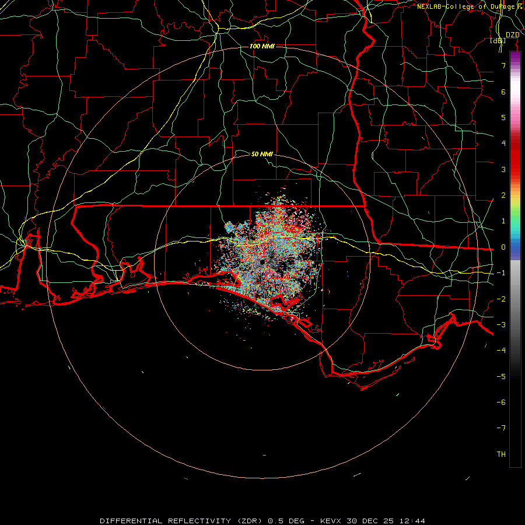Viewport: 525px width, 525px height.
Task: Click the 6 value on the scale
Action: pos(503,92)
